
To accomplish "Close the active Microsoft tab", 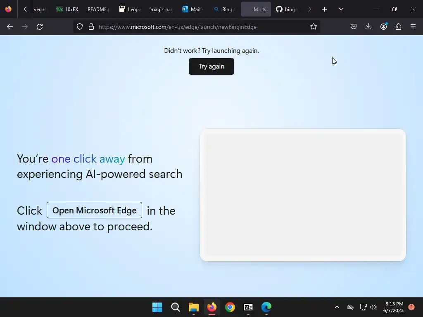I will click(x=264, y=9).
